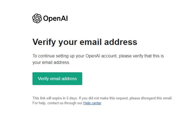Open the Help center link
The height and width of the screenshot is (124, 194).
click(x=92, y=103)
